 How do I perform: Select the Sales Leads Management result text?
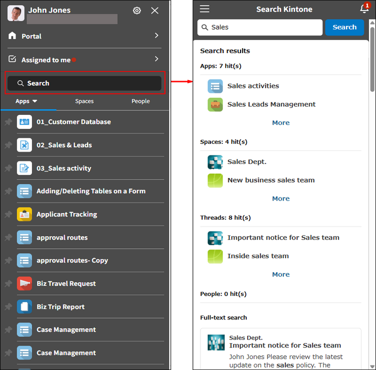pyautogui.click(x=271, y=104)
